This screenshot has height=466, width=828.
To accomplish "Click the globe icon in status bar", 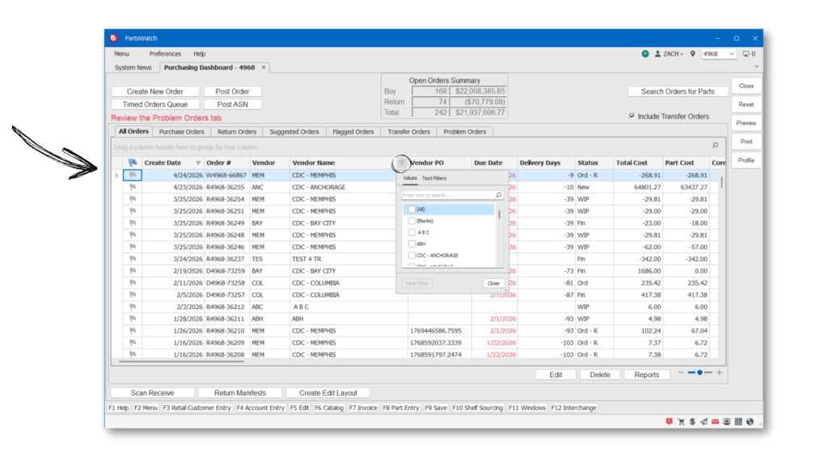I will point(750,422).
